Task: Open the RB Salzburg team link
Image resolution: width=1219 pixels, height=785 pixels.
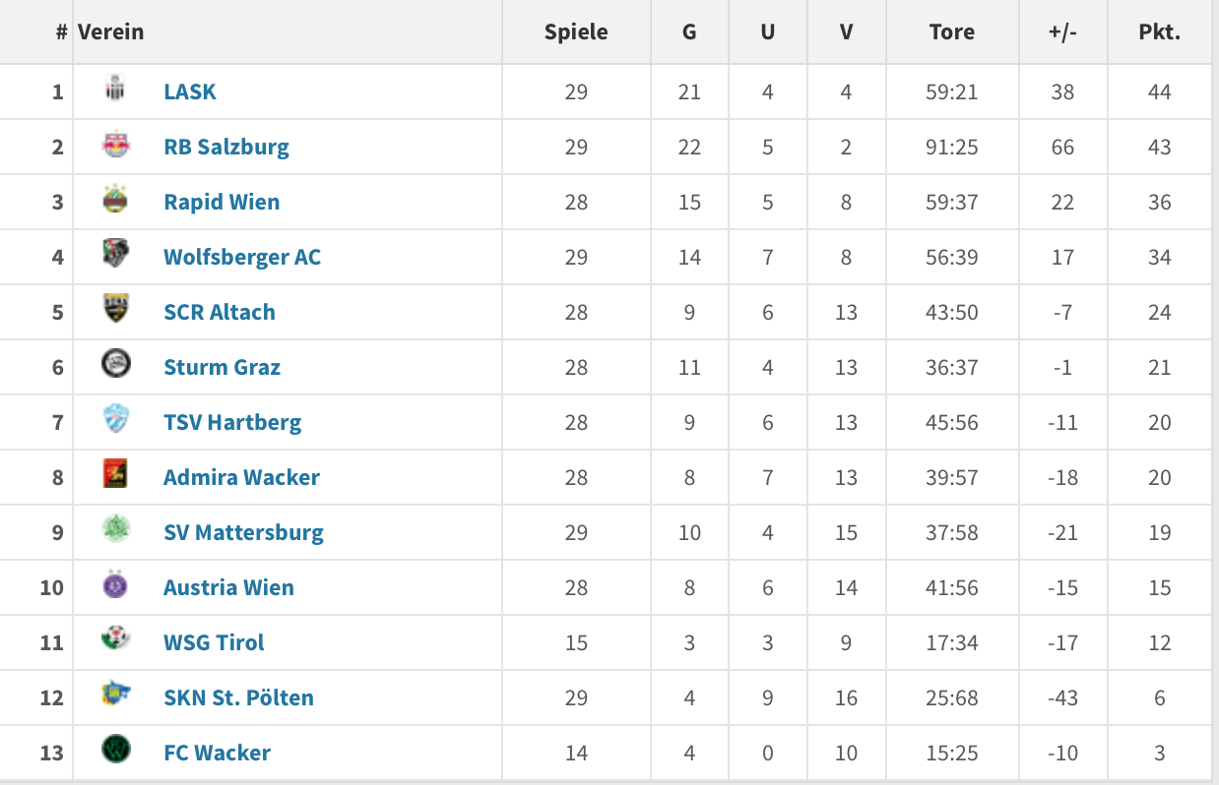Action: click(226, 148)
